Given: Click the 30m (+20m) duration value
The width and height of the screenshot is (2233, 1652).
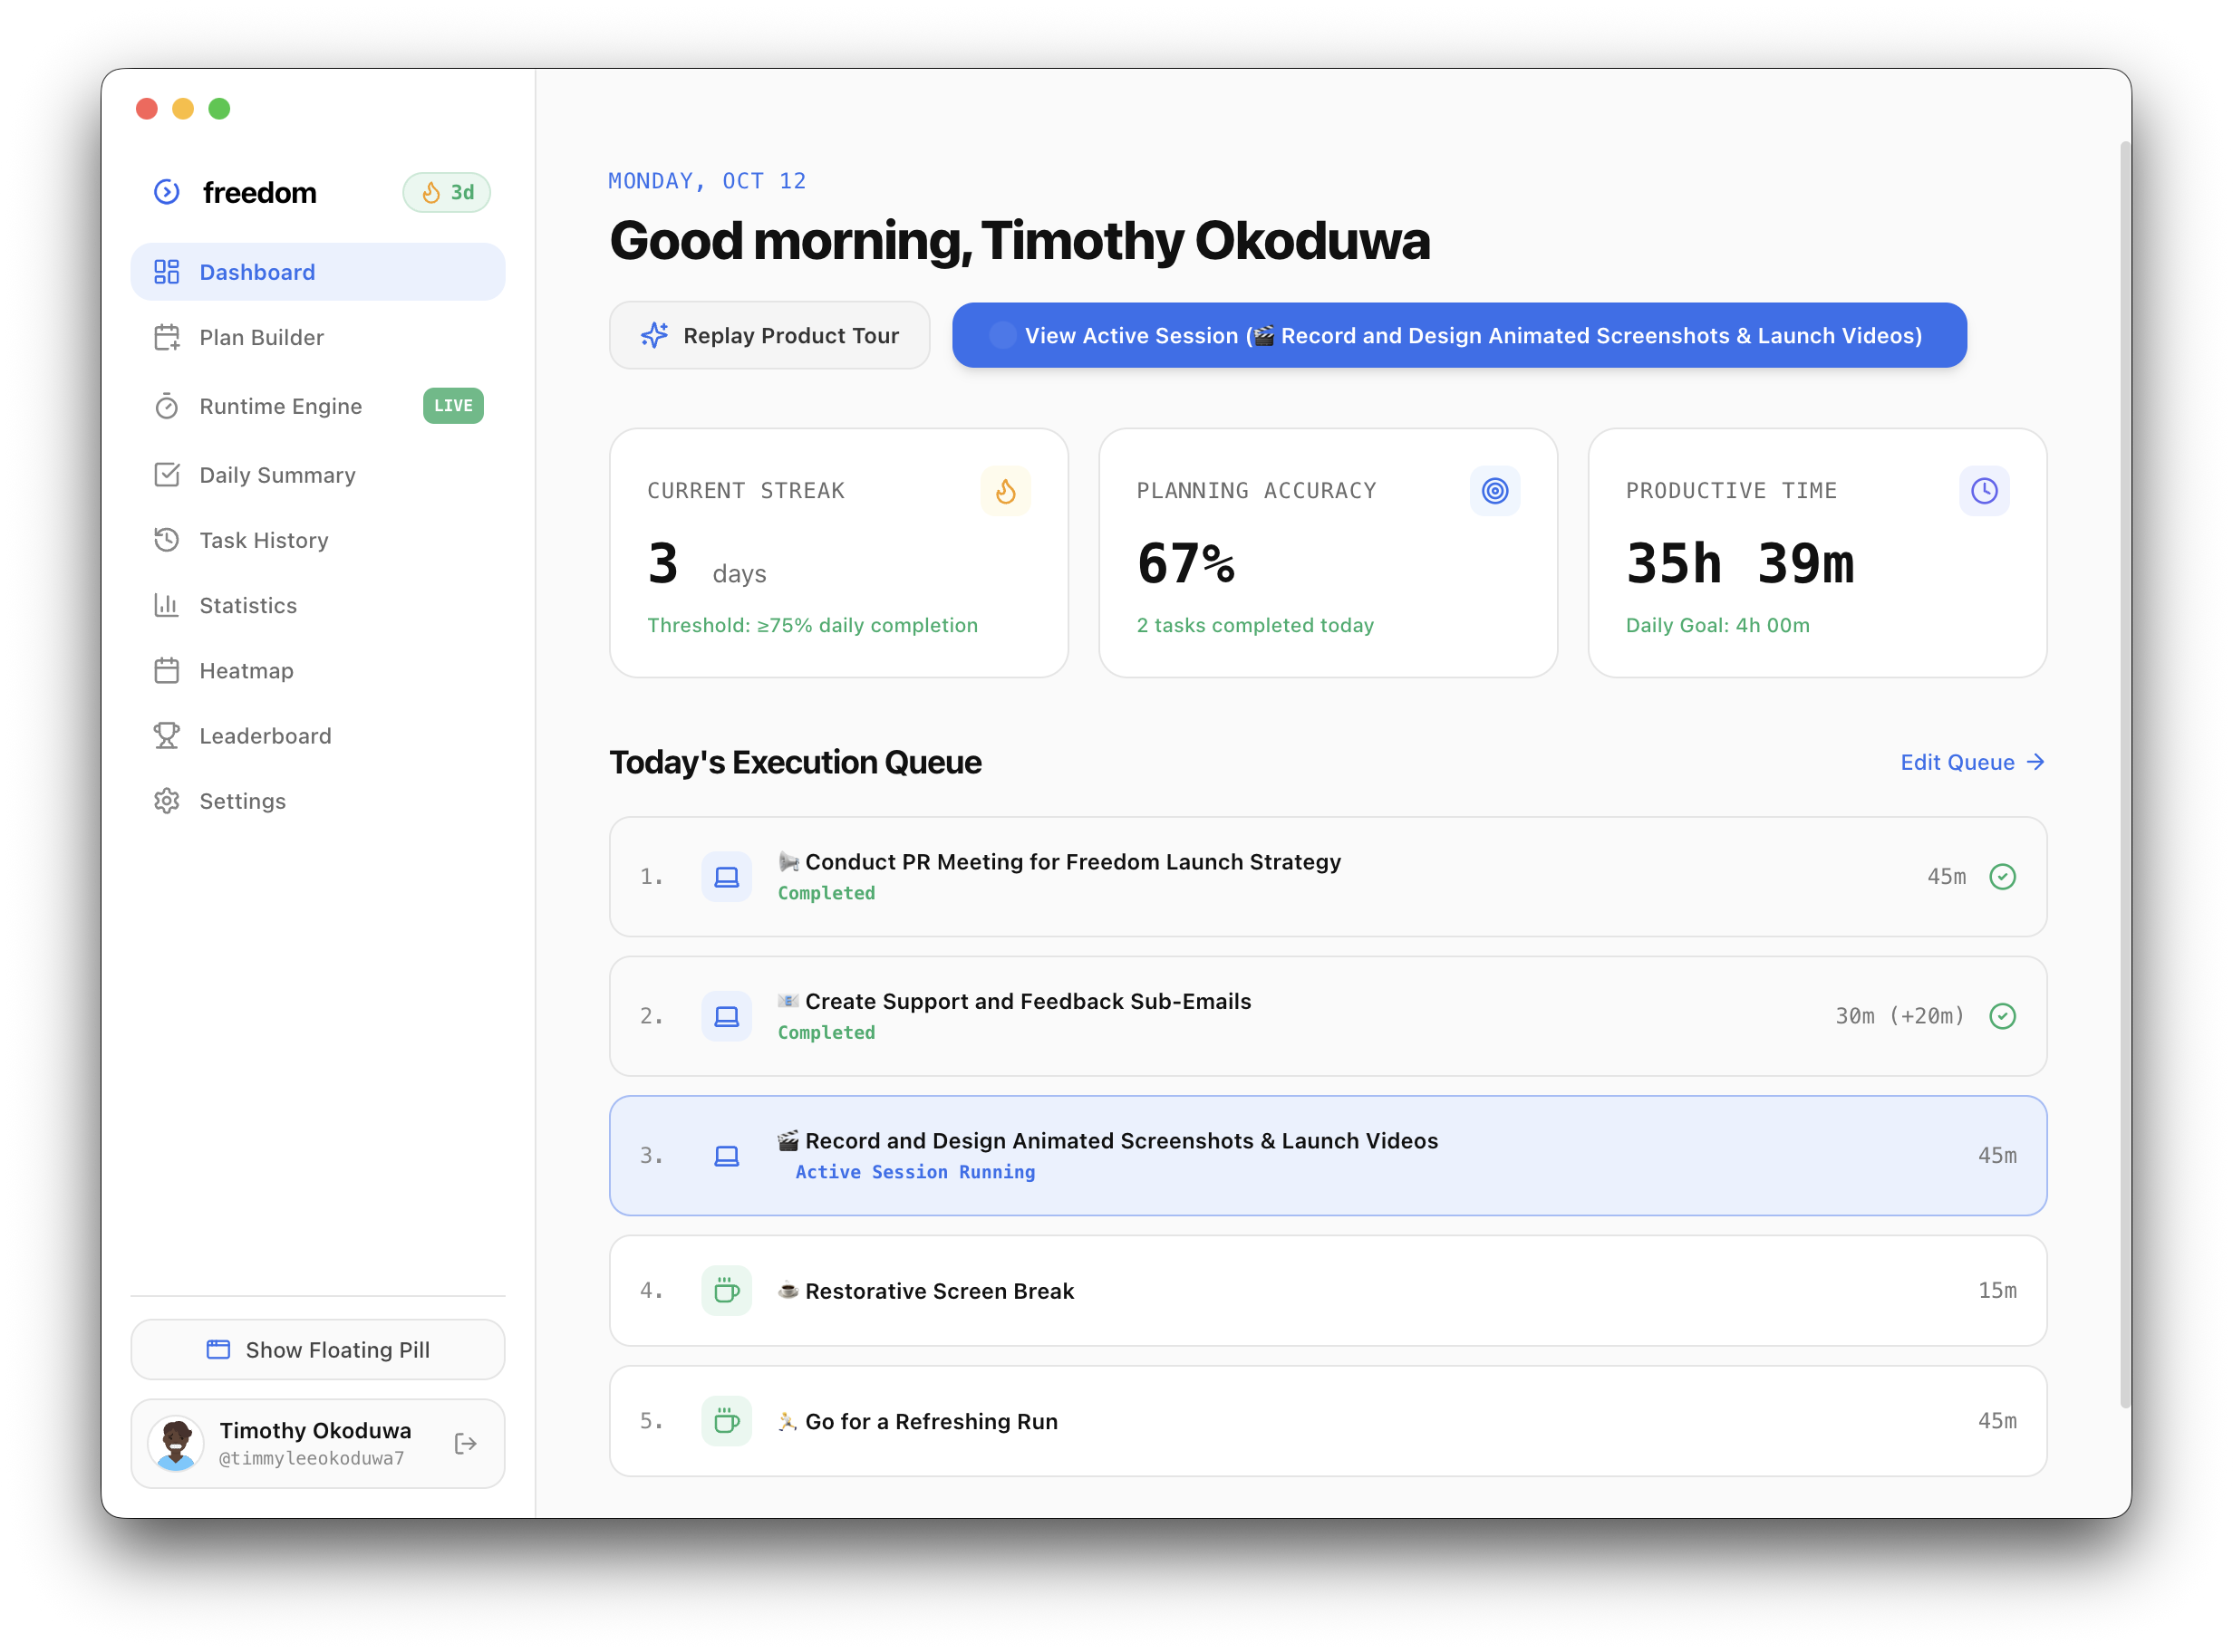Looking at the screenshot, I should (1899, 1016).
